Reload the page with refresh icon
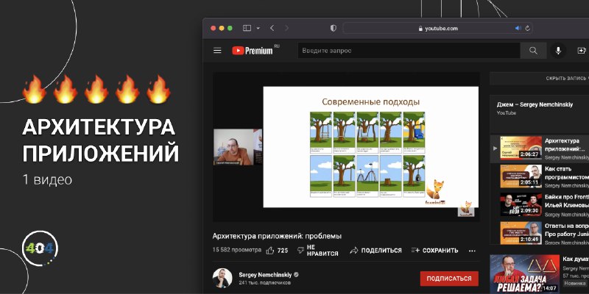 click(x=527, y=28)
